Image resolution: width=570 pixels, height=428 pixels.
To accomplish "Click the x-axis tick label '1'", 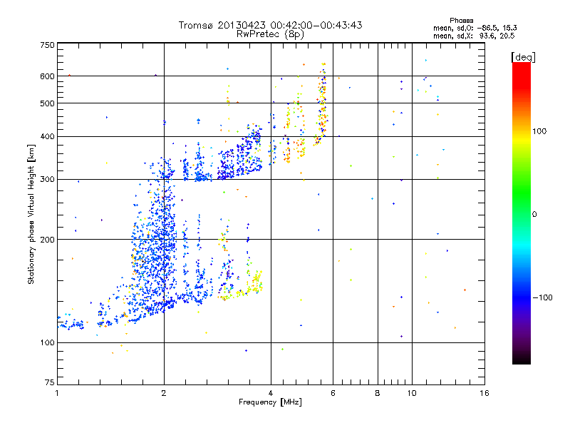I will (x=57, y=393).
